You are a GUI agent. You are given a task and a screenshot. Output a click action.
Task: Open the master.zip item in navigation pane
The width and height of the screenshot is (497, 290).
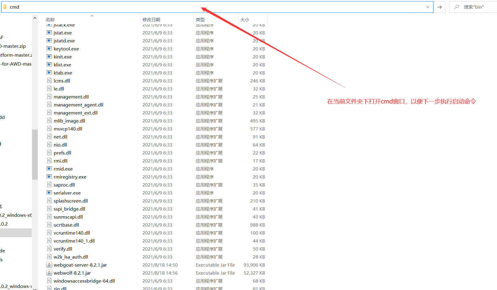[x=13, y=46]
